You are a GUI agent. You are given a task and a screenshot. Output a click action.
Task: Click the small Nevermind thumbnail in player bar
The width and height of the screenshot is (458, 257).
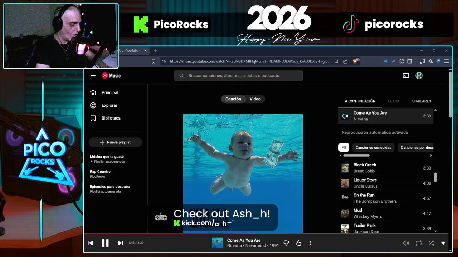(218, 243)
